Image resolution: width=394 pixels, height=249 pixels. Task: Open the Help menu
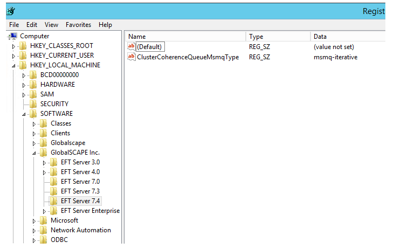pyautogui.click(x=105, y=25)
